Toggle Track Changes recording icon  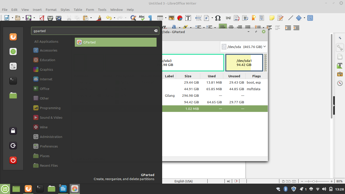(280, 18)
